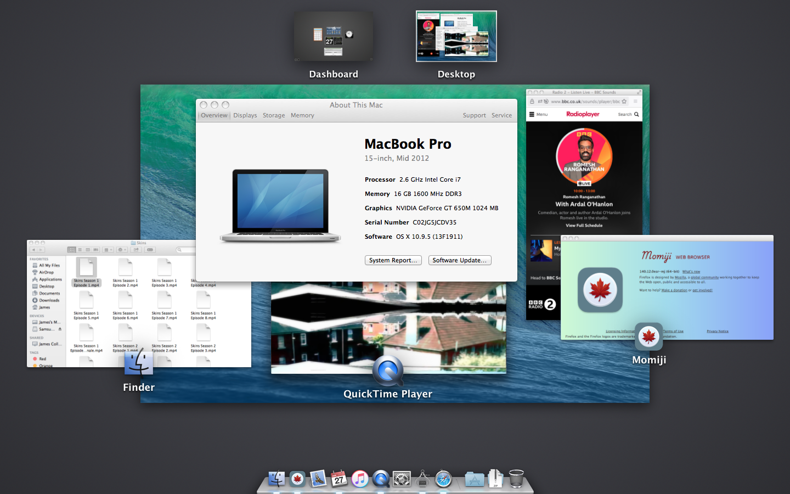This screenshot has width=790, height=494.
Task: Select Skins Season 1 Episode 2.mp4 file icon
Action: tap(126, 267)
